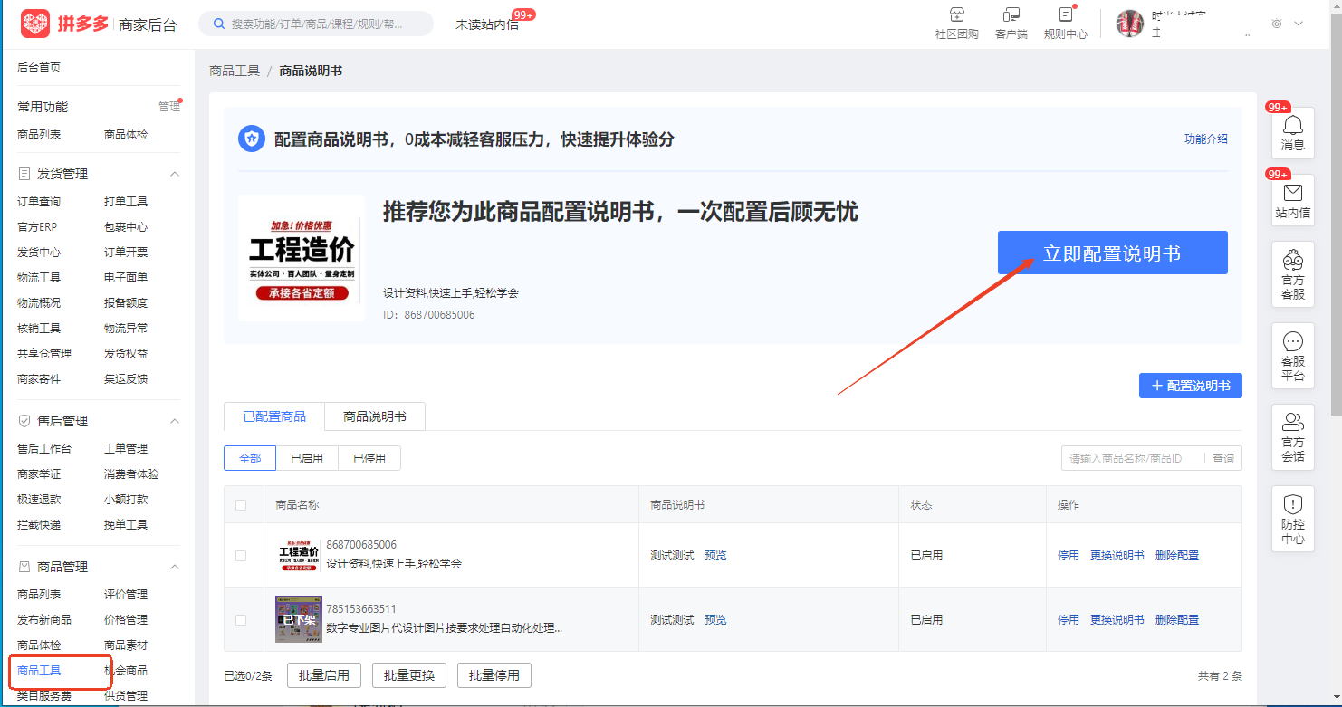Image resolution: width=1342 pixels, height=707 pixels.
Task: Click the blue 立即配置说明书 button
Action: [x=1113, y=253]
